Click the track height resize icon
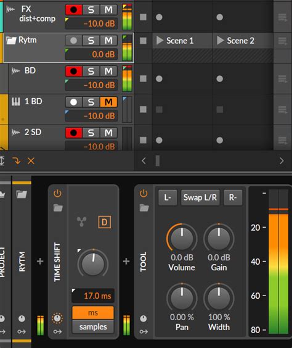Viewport: 292px width, 348px height. [x=2, y=160]
